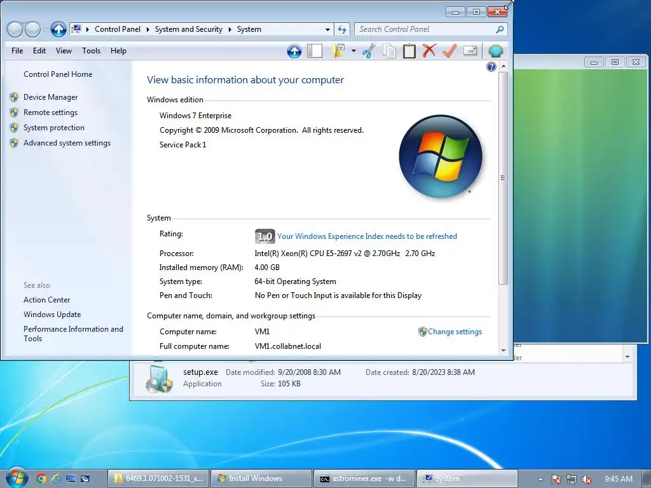
Task: Click the Back navigation button
Action: [15, 29]
